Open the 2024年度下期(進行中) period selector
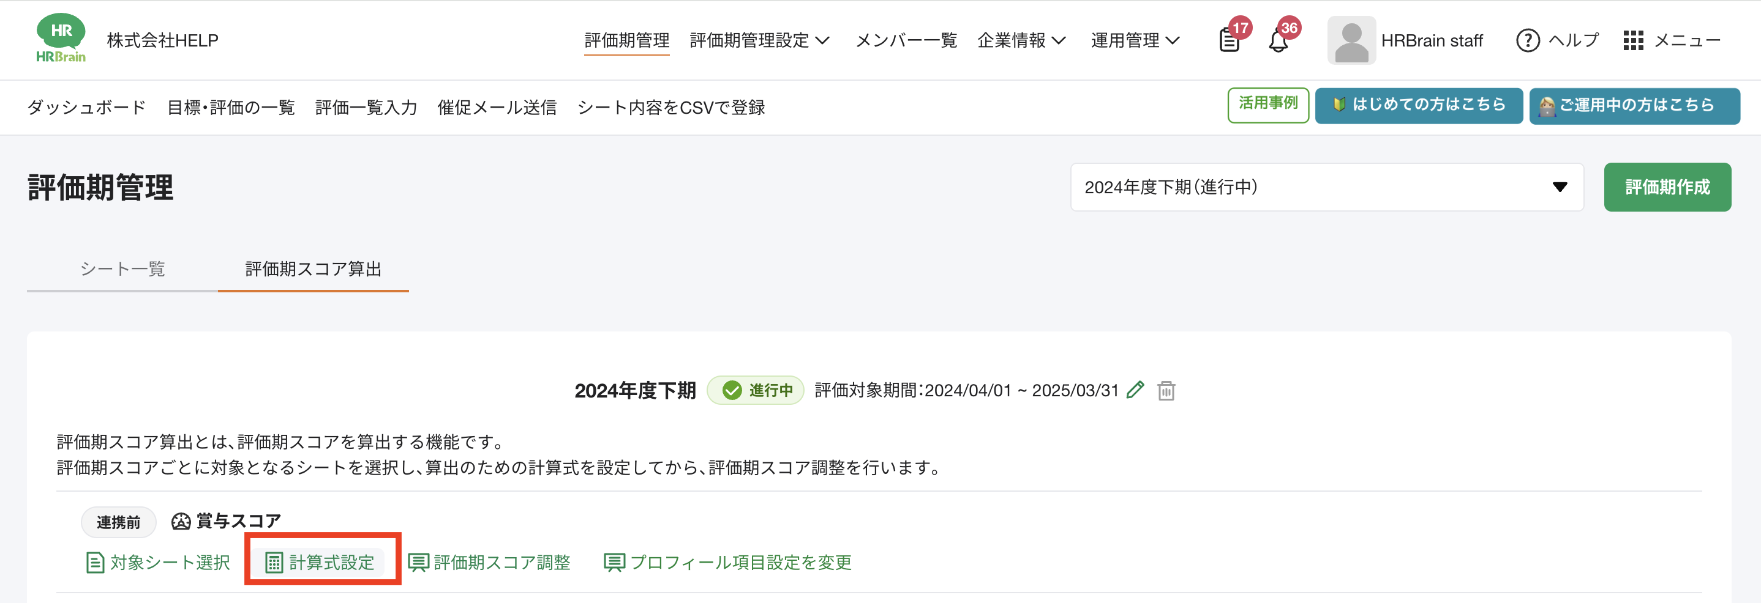The width and height of the screenshot is (1761, 603). [1326, 187]
